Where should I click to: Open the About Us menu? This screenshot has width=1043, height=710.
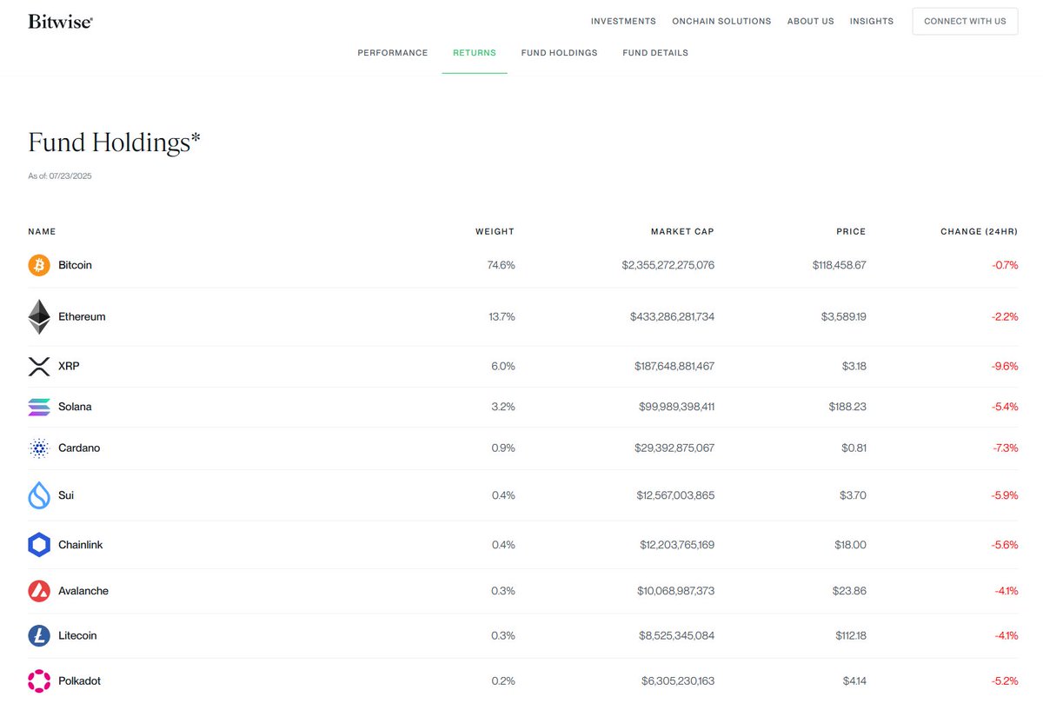(x=810, y=21)
